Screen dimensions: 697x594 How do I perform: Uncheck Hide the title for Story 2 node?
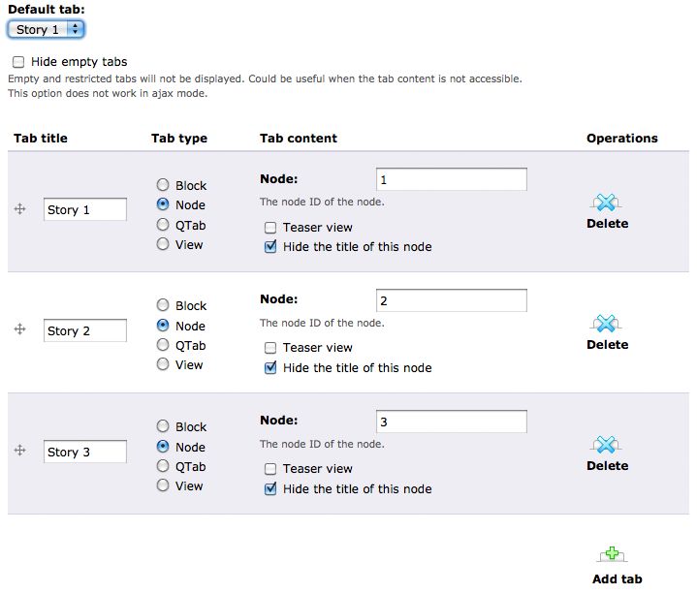click(270, 368)
